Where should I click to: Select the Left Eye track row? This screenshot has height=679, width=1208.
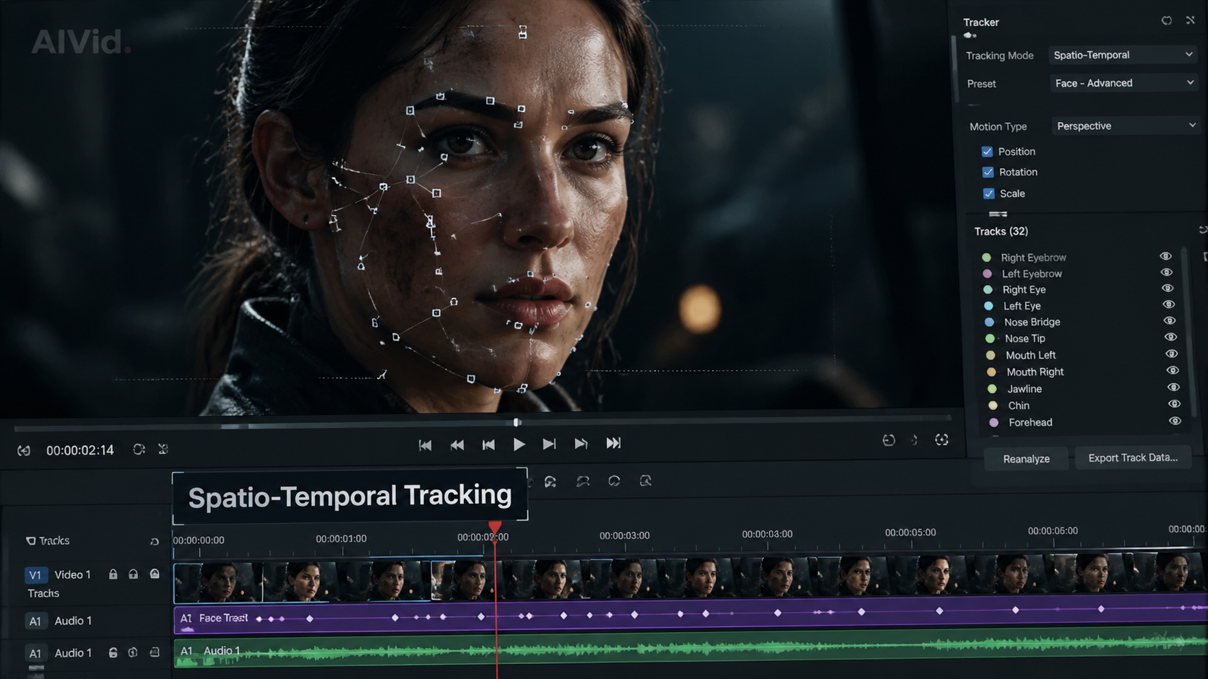pos(1080,306)
